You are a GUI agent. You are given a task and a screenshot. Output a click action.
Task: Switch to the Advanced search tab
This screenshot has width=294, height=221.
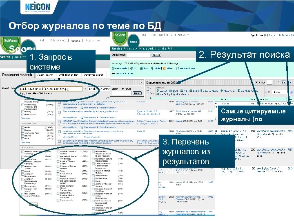(94, 75)
